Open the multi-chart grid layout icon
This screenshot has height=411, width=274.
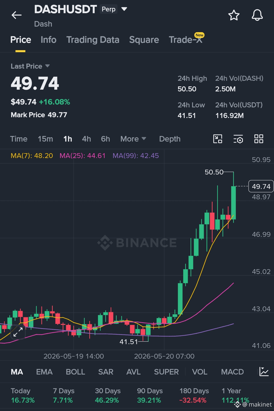[x=259, y=139]
